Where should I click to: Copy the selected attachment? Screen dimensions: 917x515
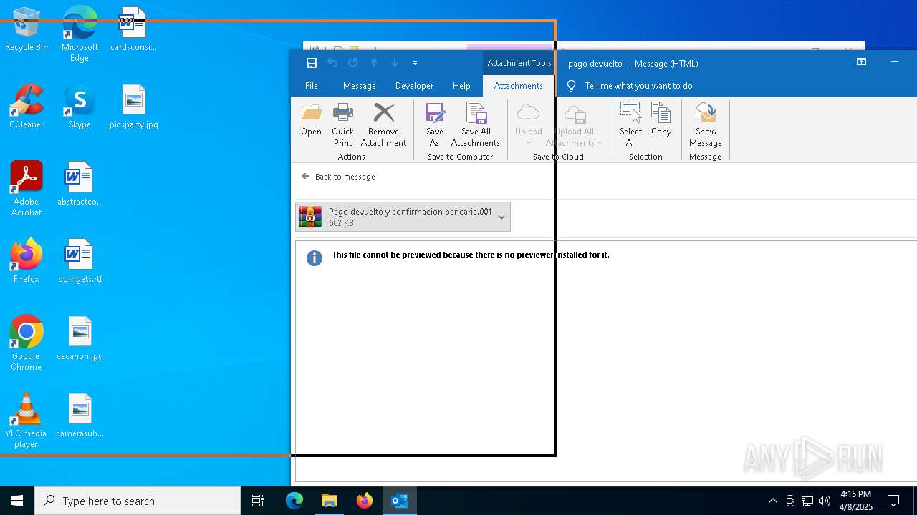coord(661,120)
